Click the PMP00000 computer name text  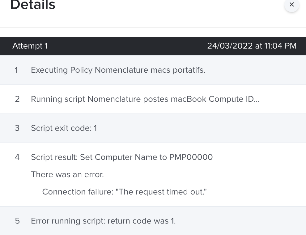point(191,157)
